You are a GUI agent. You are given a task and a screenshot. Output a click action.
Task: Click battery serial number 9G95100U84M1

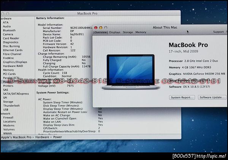81,28
